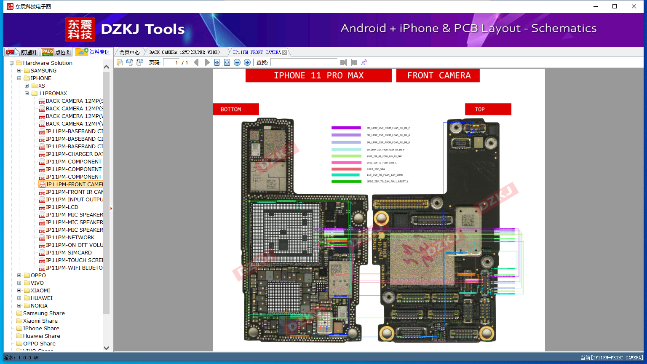The image size is (647, 364).
Task: Go to the previous page with the left arrow
Action: point(196,62)
